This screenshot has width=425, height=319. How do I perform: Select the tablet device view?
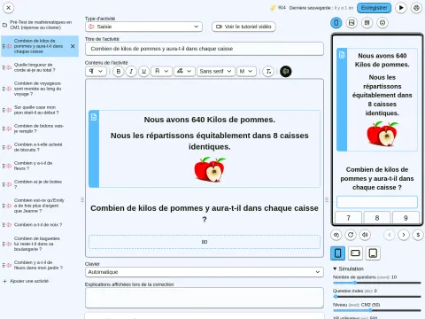coord(373,253)
